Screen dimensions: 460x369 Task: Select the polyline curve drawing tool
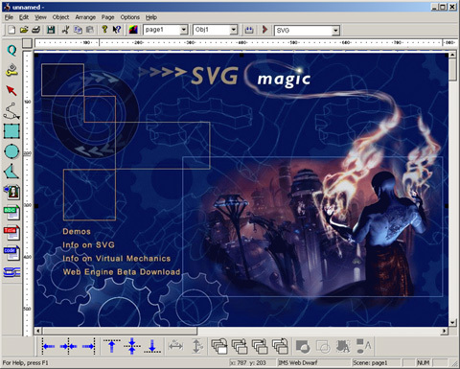(11, 111)
